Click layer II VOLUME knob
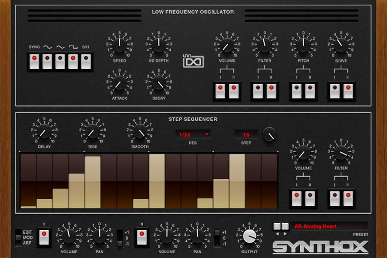The height and width of the screenshot is (258, 387). pyautogui.click(x=167, y=236)
